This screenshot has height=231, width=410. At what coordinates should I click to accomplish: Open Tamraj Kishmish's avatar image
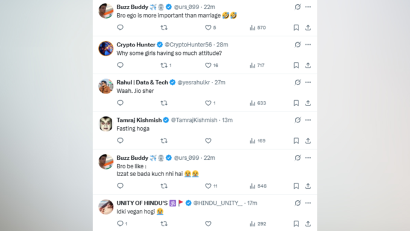[x=106, y=124]
